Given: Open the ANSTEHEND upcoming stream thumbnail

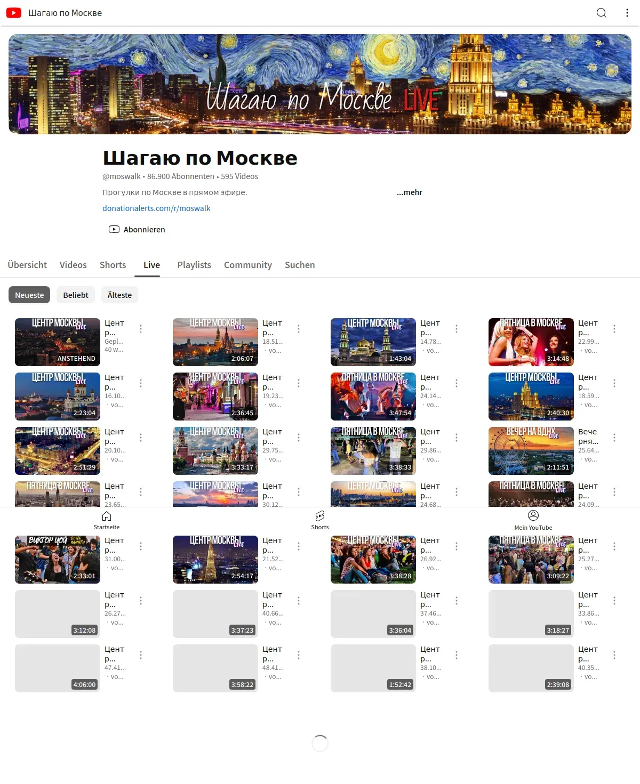Looking at the screenshot, I should 58,342.
